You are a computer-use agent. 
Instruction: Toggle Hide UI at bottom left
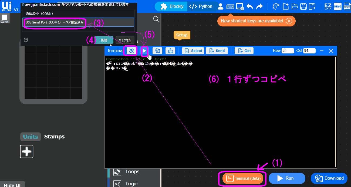[12, 185]
